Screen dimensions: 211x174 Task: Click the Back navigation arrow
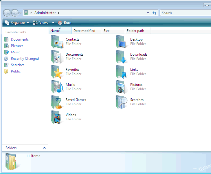click(x=7, y=13)
